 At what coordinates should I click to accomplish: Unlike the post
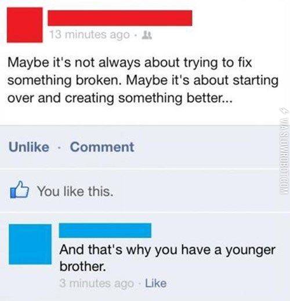pyautogui.click(x=29, y=147)
